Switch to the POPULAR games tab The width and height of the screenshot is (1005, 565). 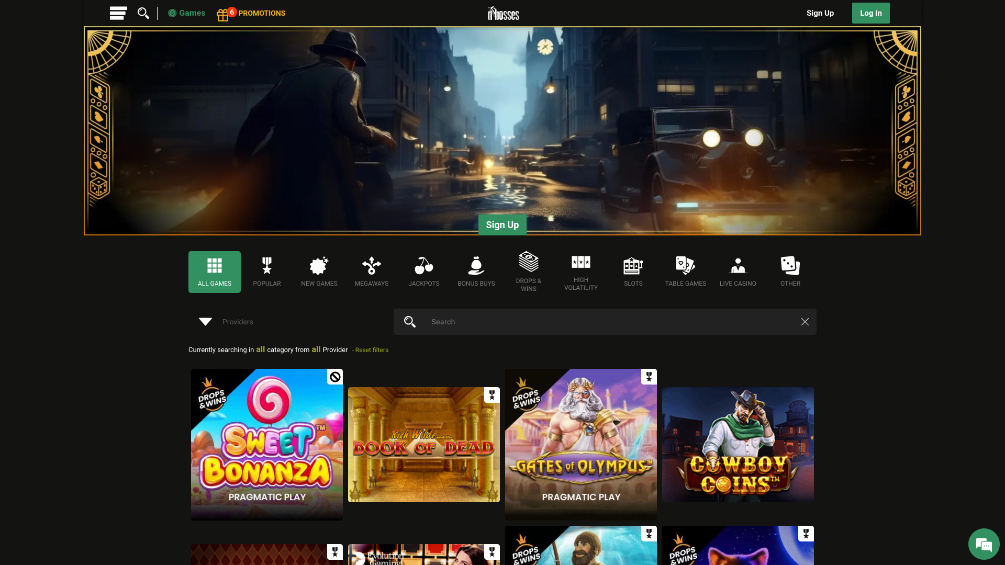(x=266, y=272)
